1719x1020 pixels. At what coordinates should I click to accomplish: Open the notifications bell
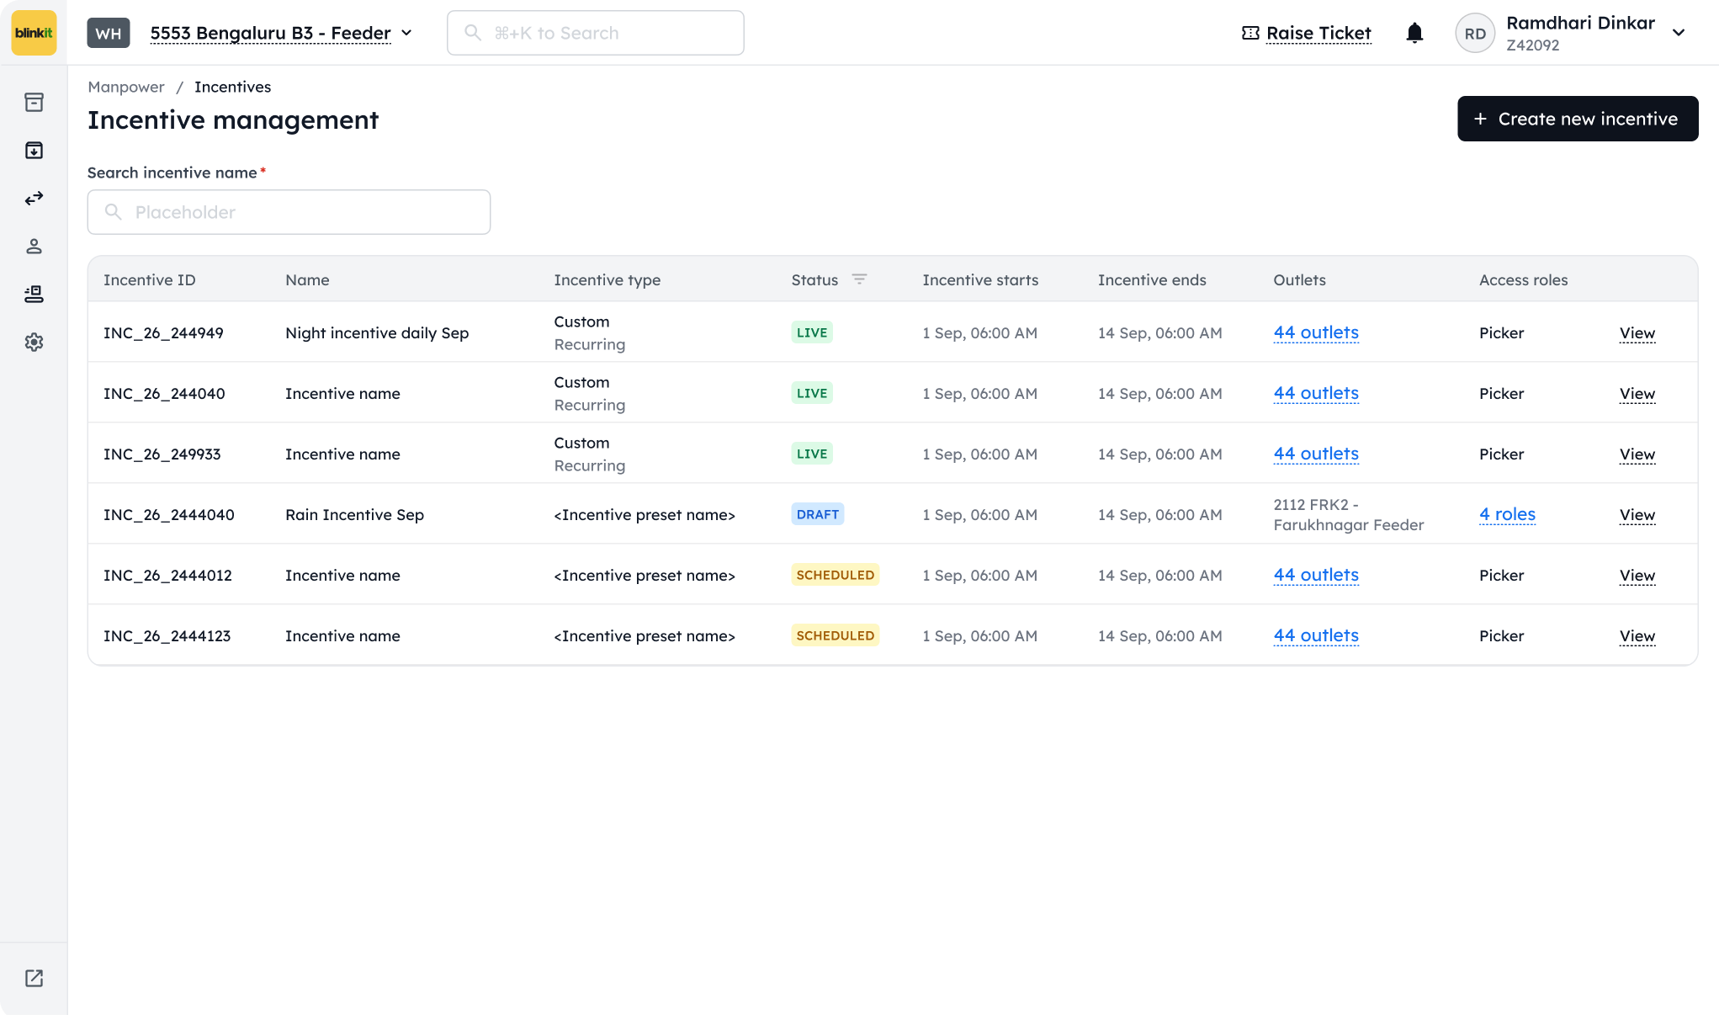[1414, 33]
